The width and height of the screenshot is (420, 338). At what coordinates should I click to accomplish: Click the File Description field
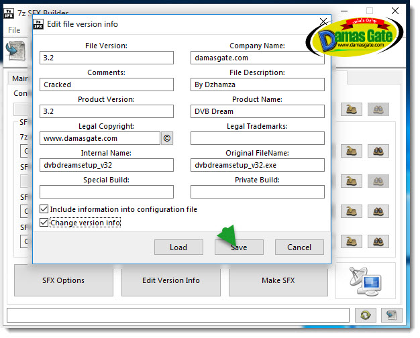click(258, 84)
